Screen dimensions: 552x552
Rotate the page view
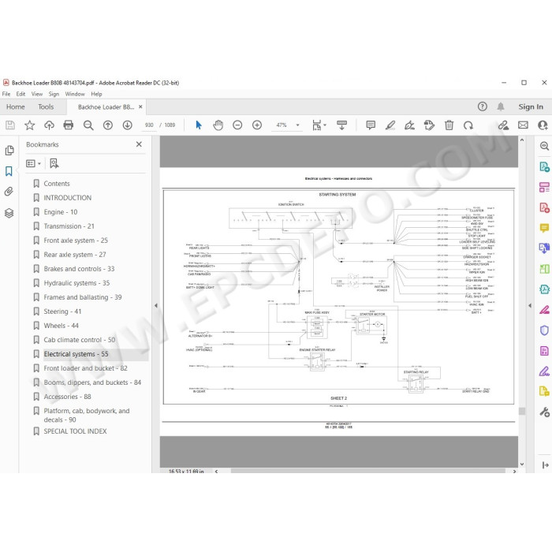coord(468,125)
